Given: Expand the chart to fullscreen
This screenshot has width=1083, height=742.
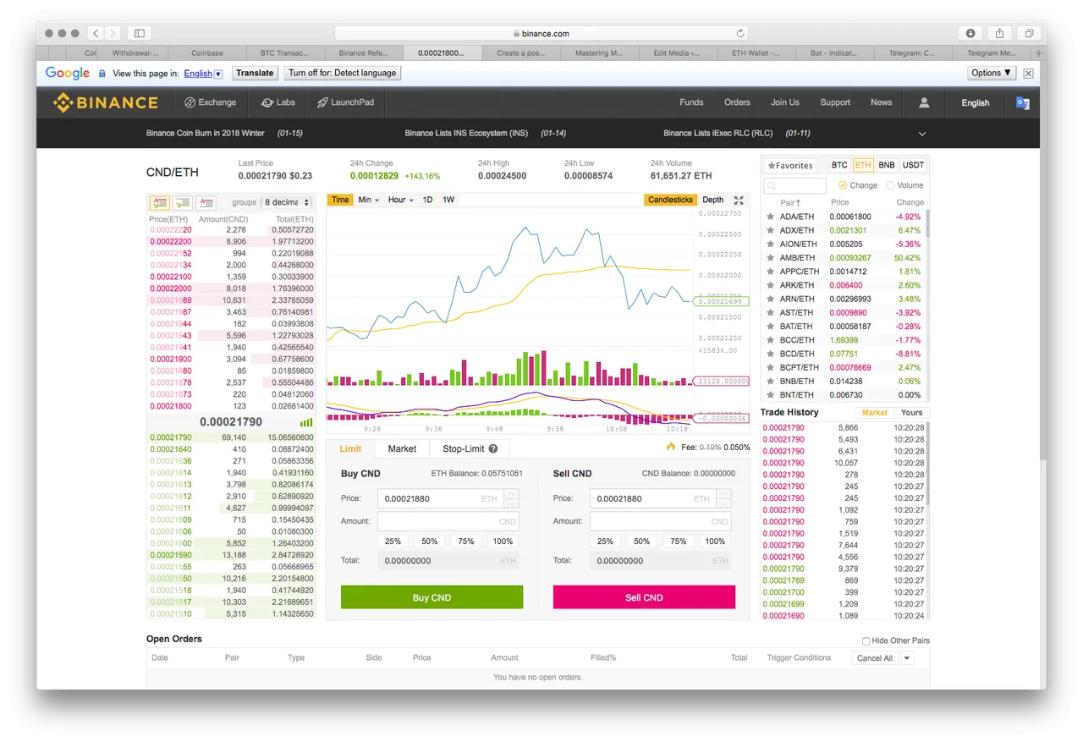Looking at the screenshot, I should [739, 201].
